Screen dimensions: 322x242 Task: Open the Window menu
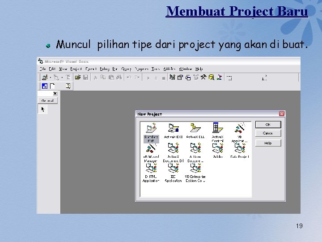(x=185, y=69)
